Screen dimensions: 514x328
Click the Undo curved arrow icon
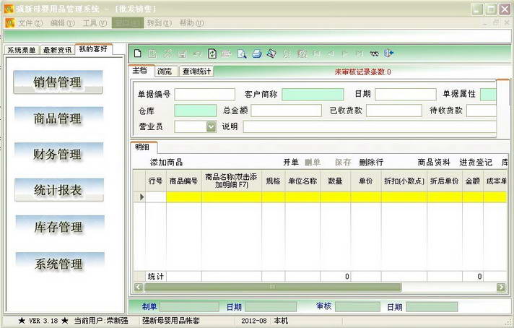(197, 53)
